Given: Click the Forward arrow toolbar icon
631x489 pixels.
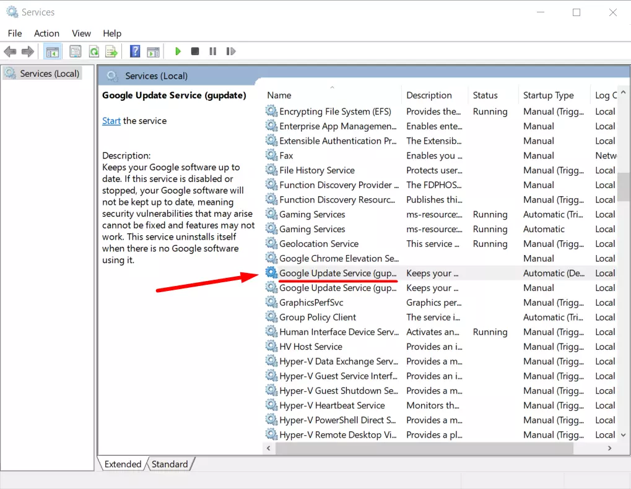Looking at the screenshot, I should 27,51.
